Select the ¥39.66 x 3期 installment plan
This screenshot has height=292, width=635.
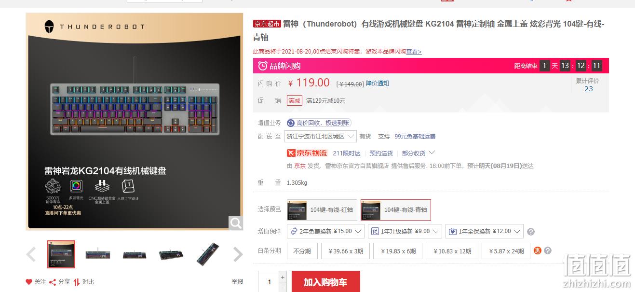[x=345, y=251]
